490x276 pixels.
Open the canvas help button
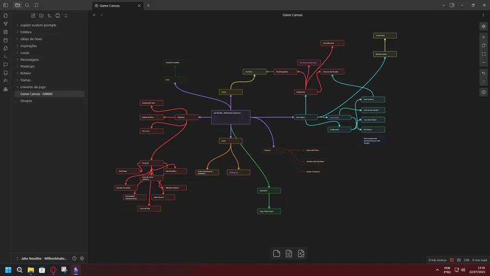[x=483, y=92]
